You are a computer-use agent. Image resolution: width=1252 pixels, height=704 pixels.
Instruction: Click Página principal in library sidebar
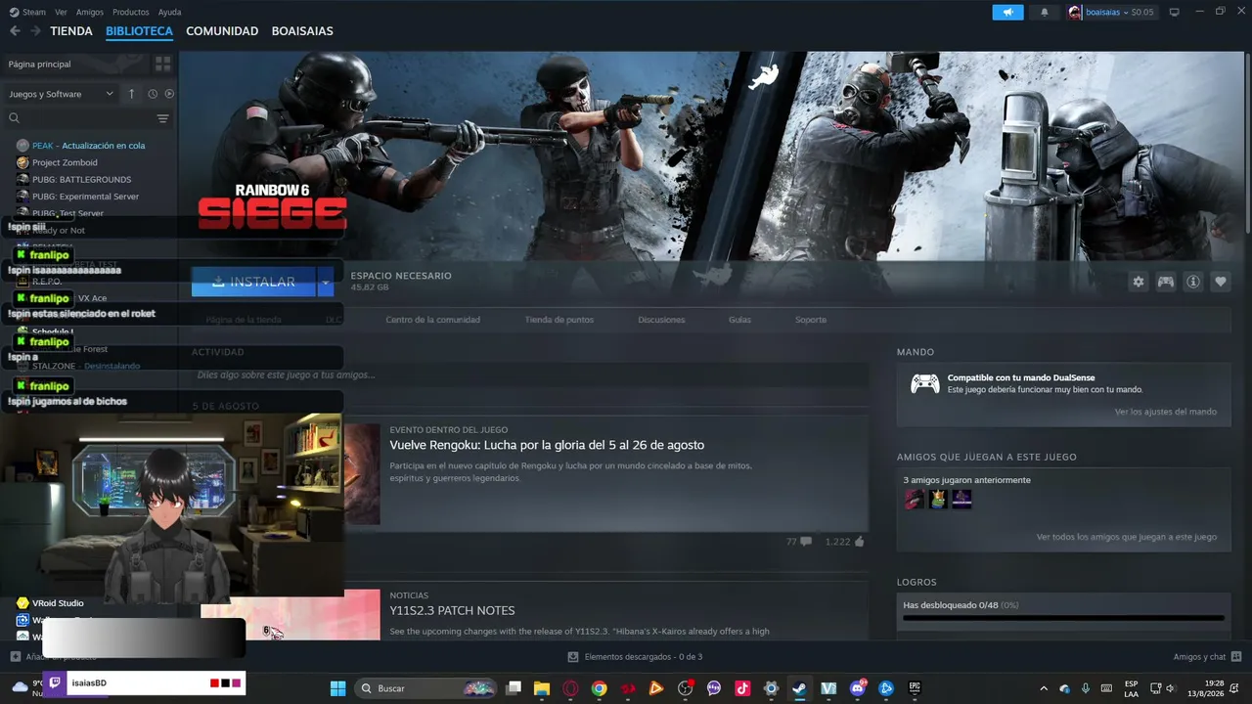point(76,64)
